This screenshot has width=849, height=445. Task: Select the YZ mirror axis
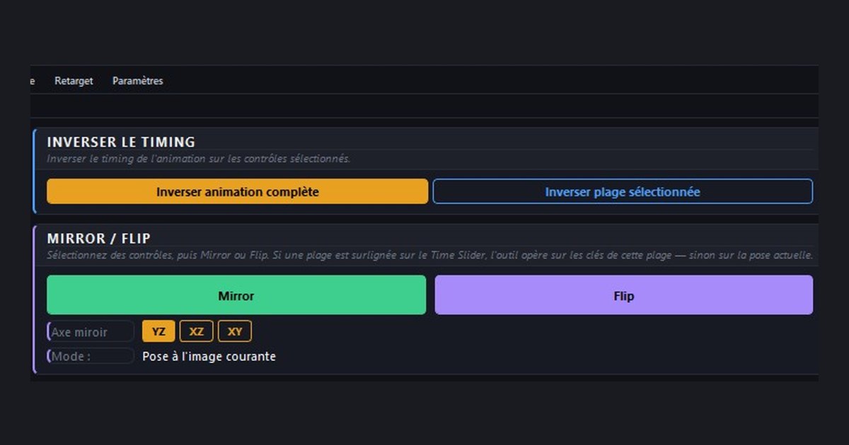coord(158,331)
